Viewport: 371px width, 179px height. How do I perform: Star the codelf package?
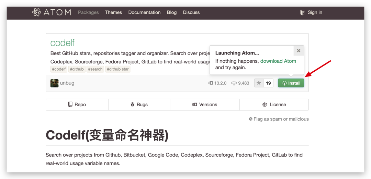tap(259, 83)
